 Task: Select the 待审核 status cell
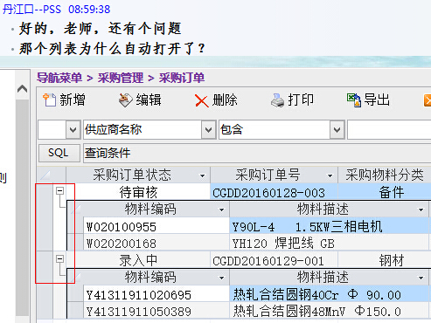pos(138,192)
